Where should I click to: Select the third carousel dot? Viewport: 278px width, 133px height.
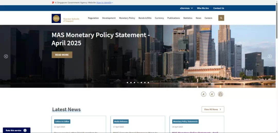tap(134, 83)
